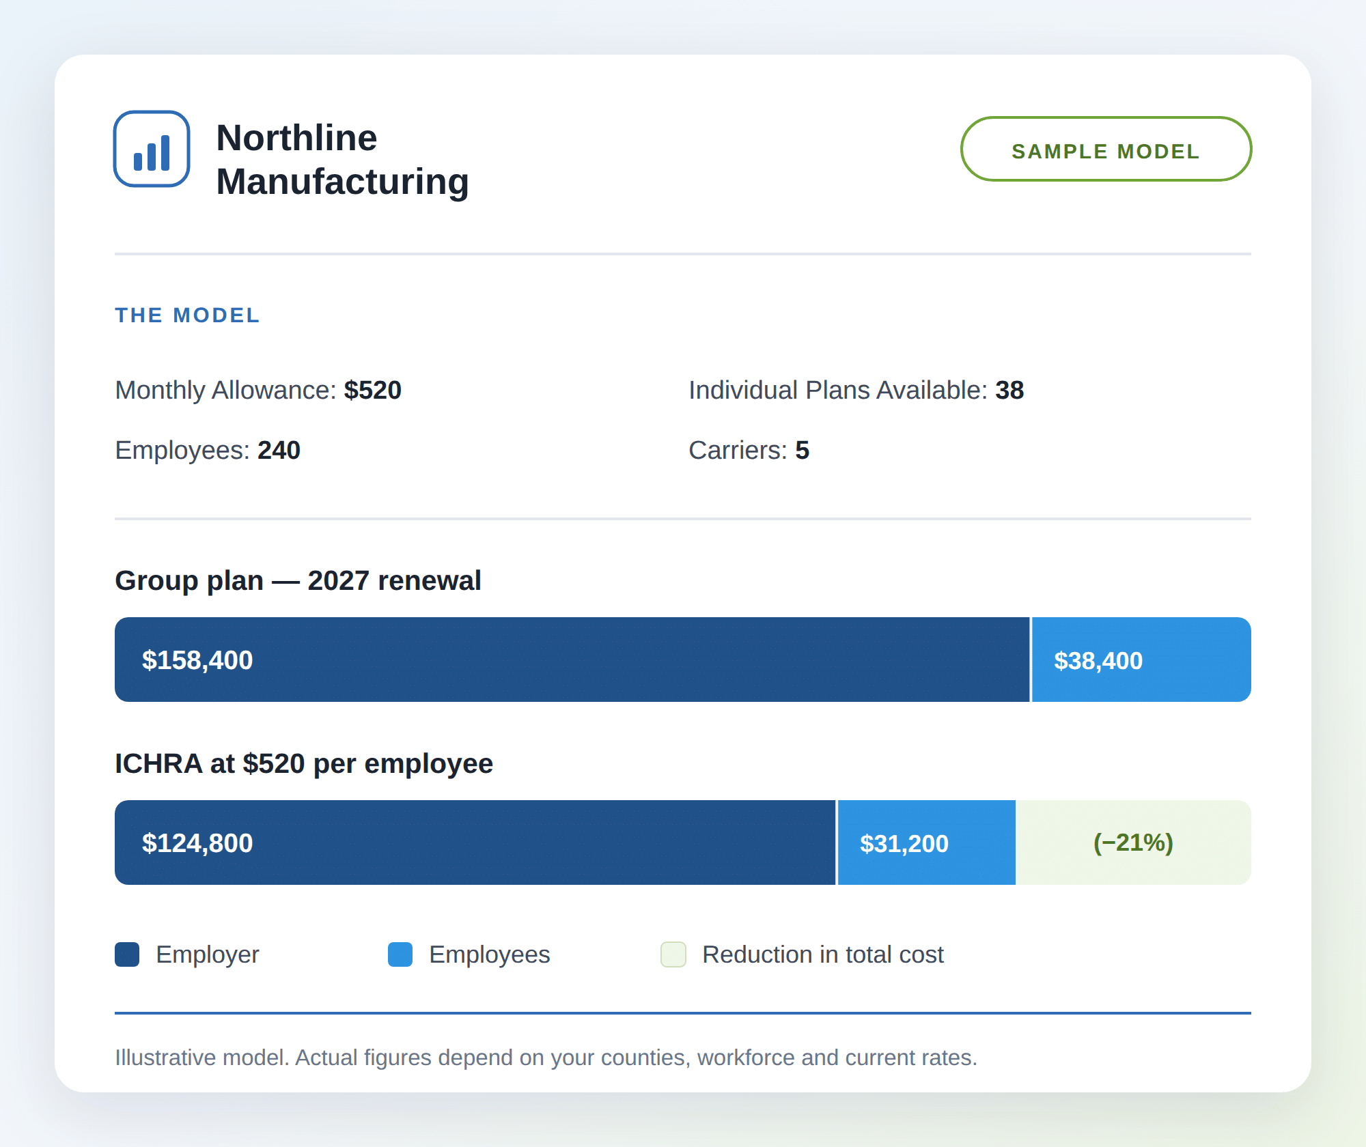Click Reduction in total cost label

823,954
